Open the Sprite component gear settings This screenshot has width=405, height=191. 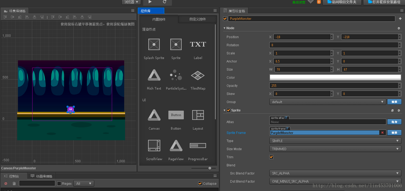pyautogui.click(x=399, y=110)
